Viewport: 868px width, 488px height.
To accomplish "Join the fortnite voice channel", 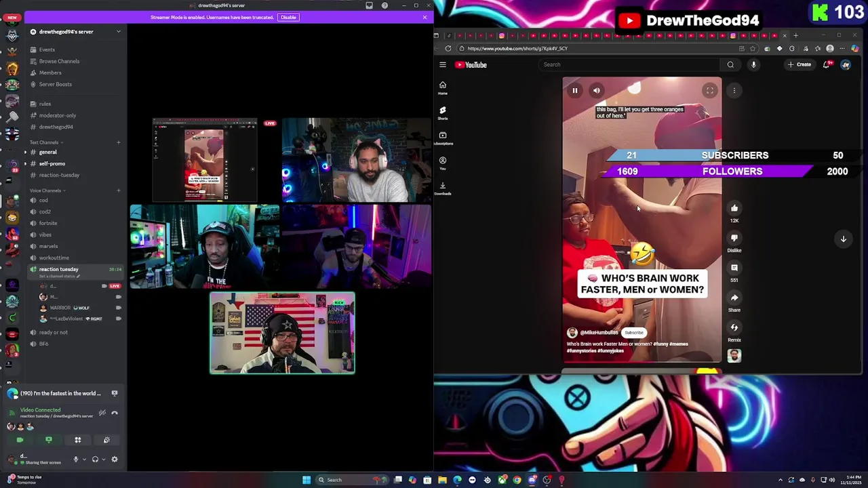I will [47, 223].
